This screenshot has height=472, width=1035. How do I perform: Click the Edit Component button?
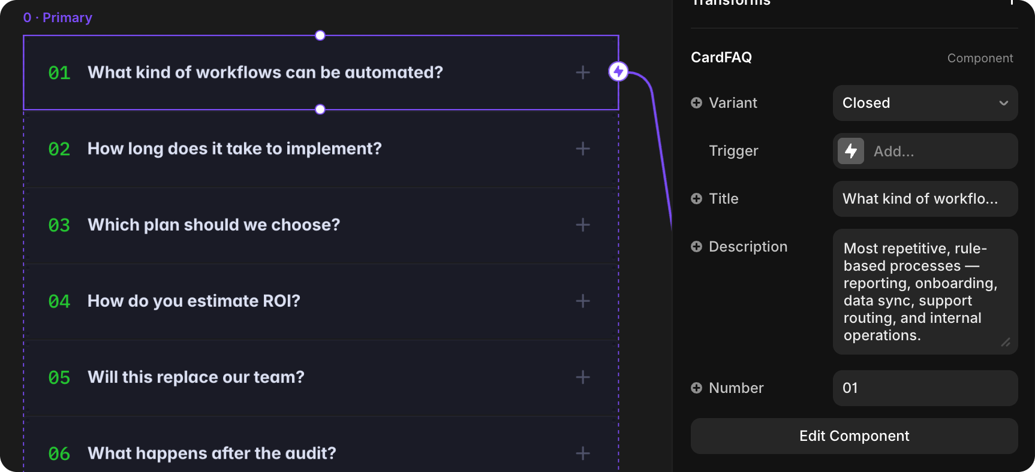855,436
